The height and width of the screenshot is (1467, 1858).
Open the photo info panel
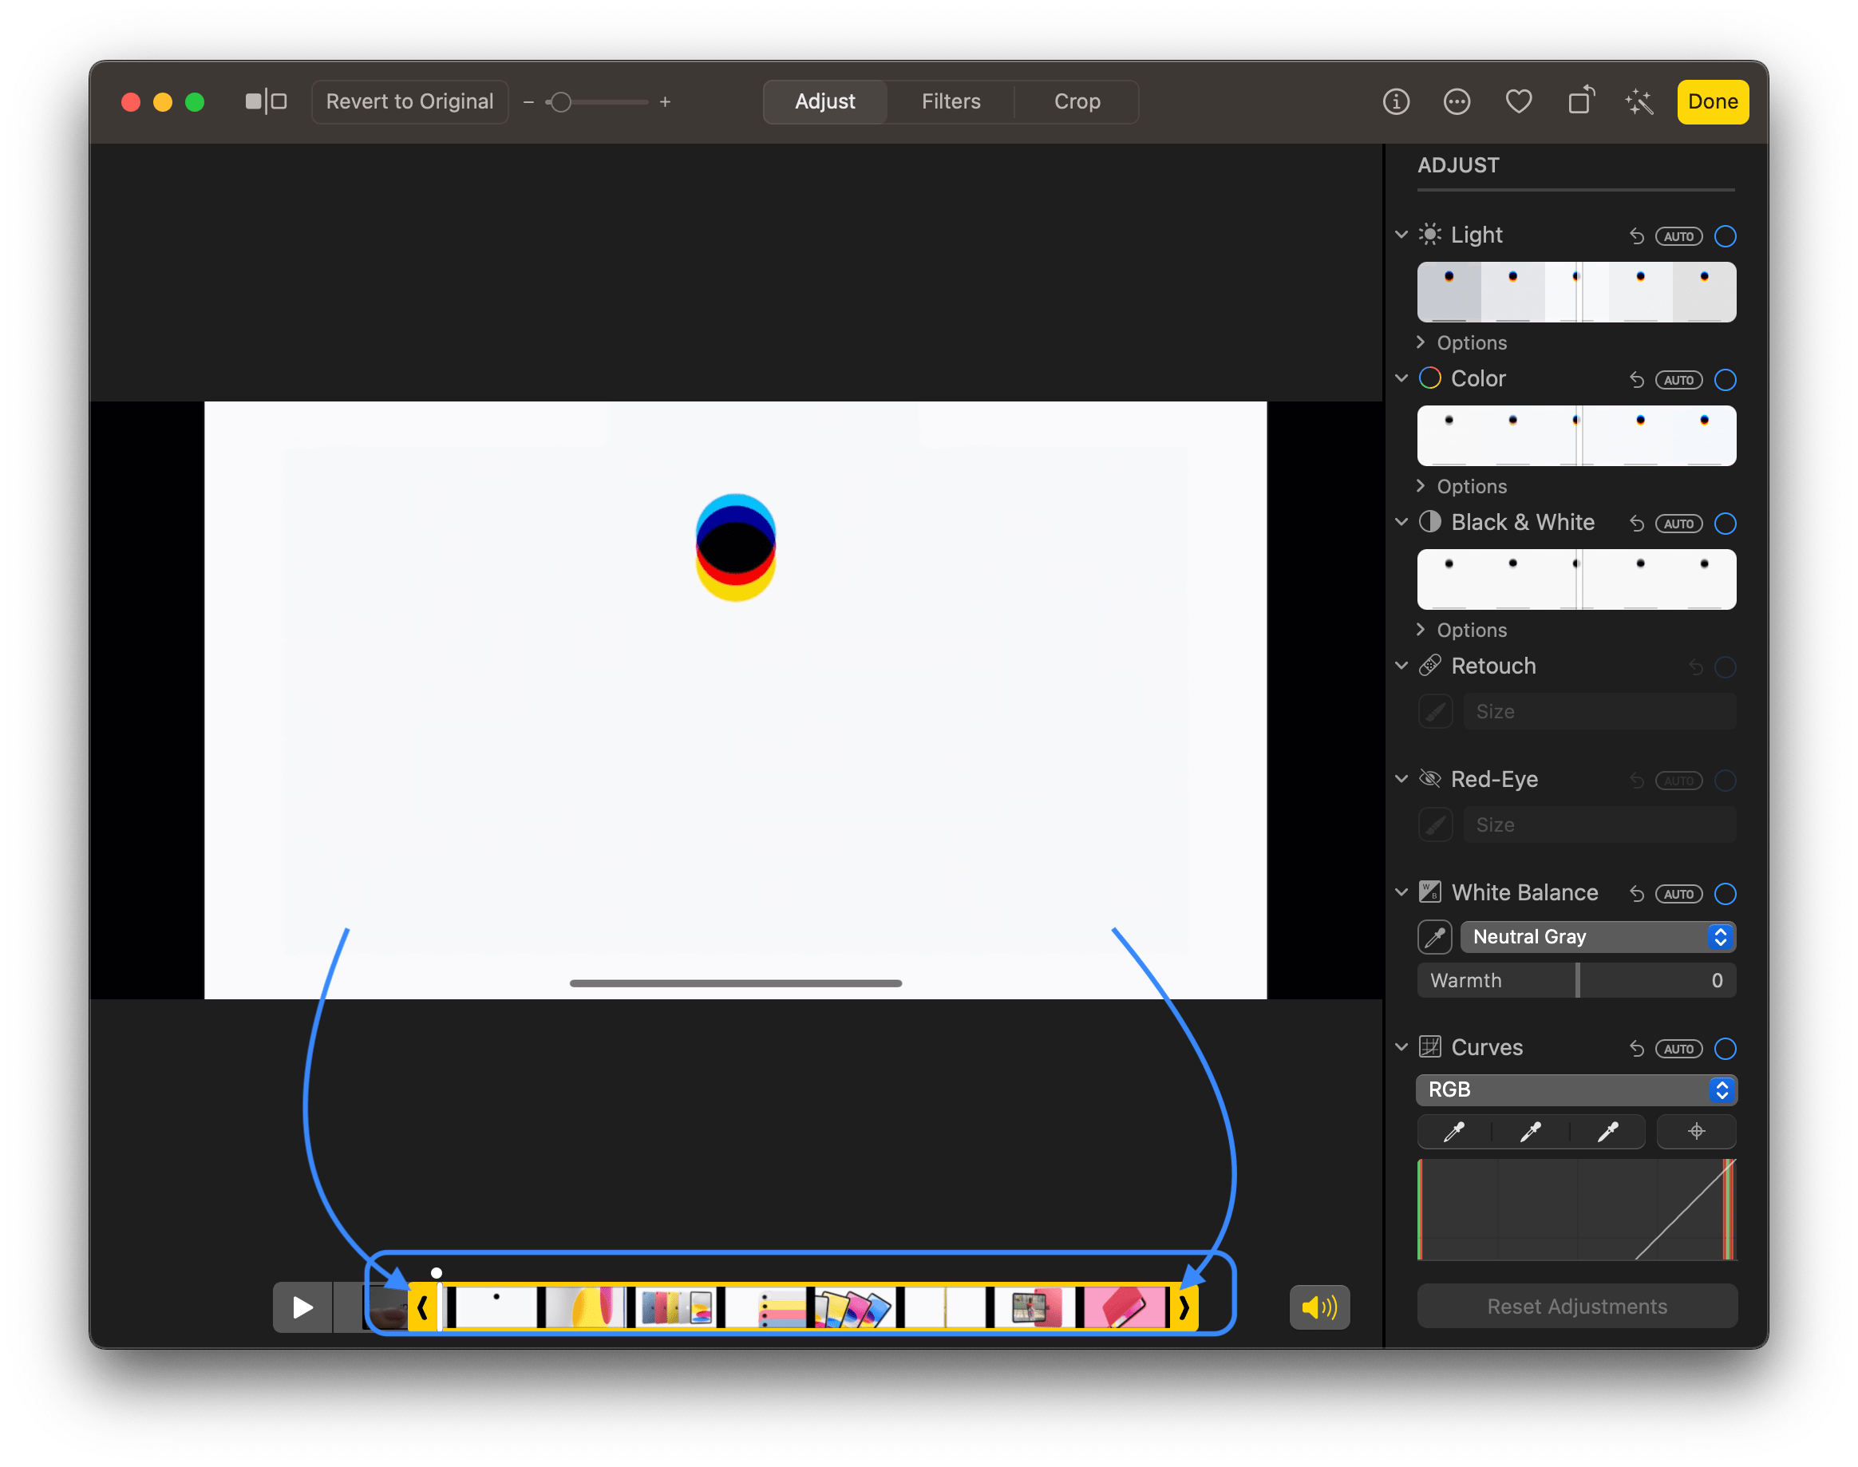click(1396, 101)
